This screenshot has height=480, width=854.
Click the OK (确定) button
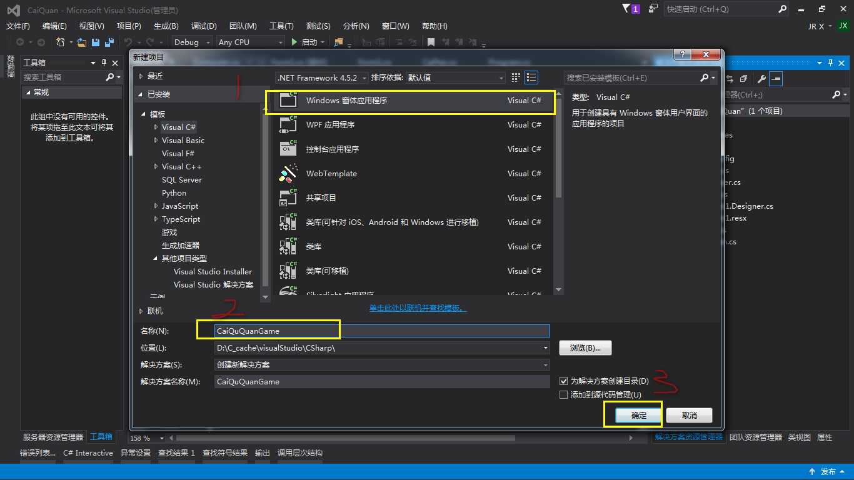point(638,415)
